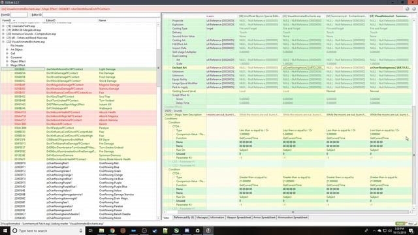The image size is (418, 235).
Task: Click the Editor ID input field
Action: tap(101, 14)
